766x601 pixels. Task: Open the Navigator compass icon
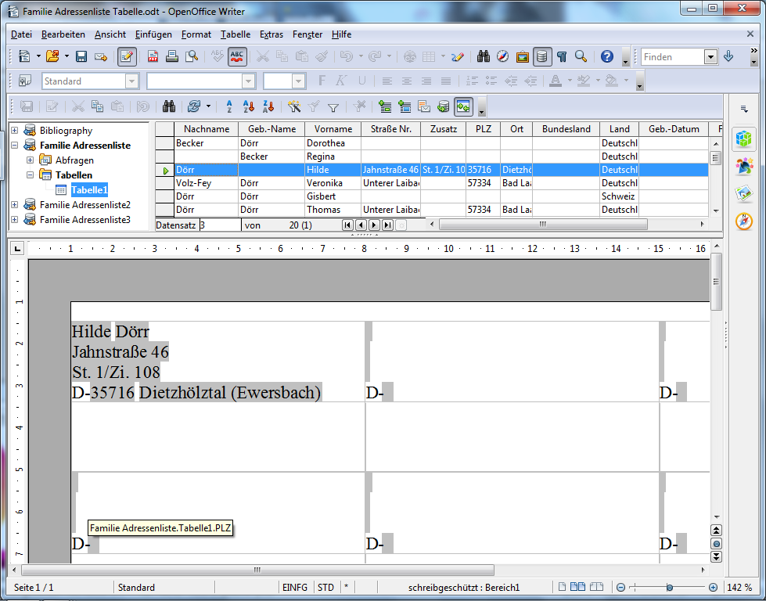(x=502, y=56)
